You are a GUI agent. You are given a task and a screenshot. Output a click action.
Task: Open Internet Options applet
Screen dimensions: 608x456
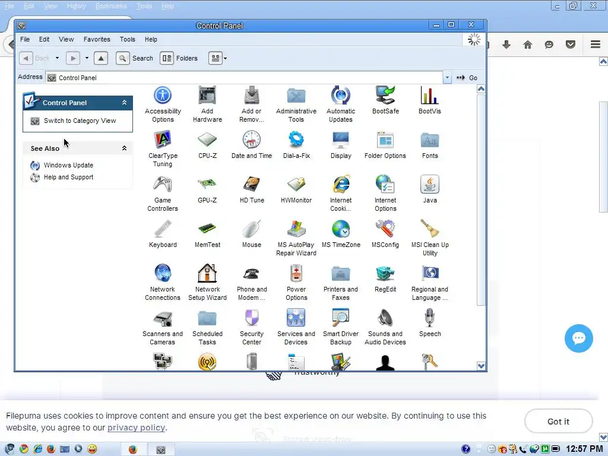coord(385,194)
